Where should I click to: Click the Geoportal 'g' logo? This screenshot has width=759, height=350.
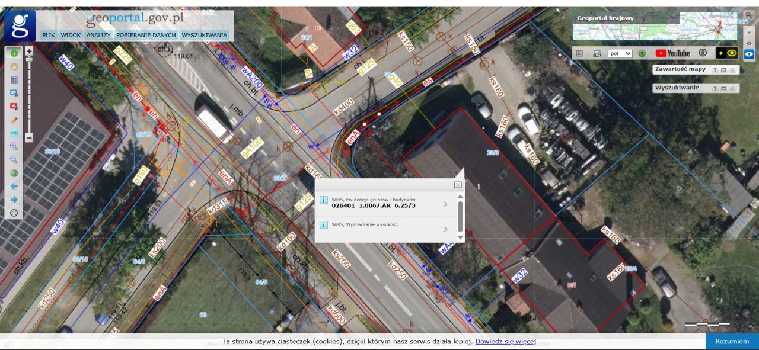[20, 27]
